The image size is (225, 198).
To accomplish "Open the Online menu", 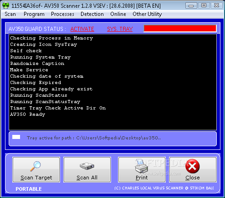I will click(x=118, y=14).
